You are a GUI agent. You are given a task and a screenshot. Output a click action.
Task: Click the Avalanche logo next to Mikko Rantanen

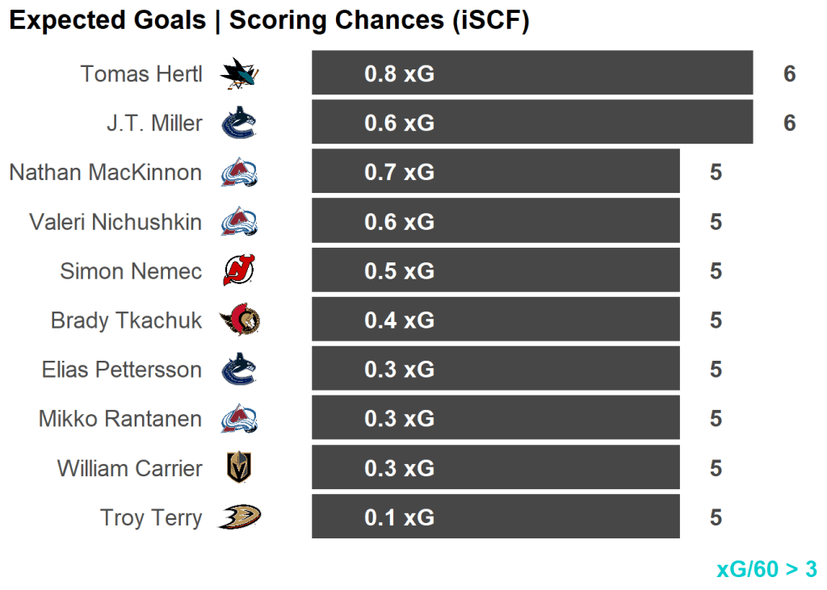pos(240,419)
